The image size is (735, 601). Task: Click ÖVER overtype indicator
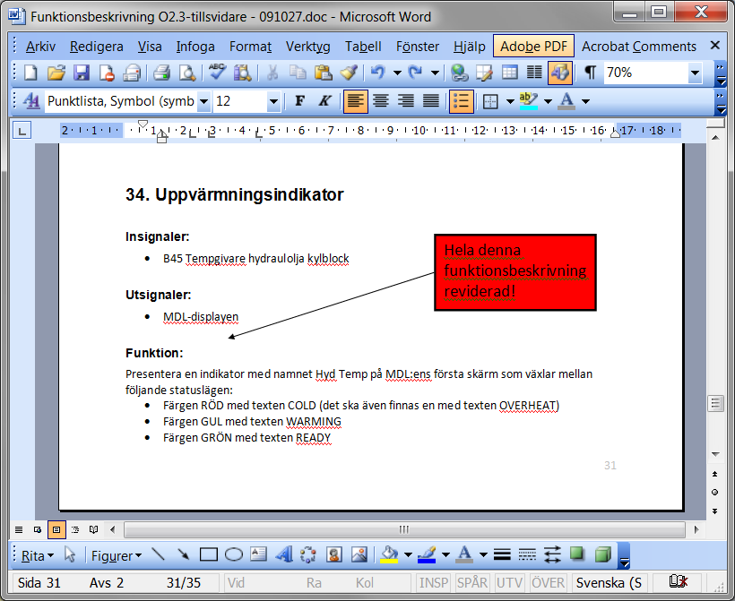(548, 583)
